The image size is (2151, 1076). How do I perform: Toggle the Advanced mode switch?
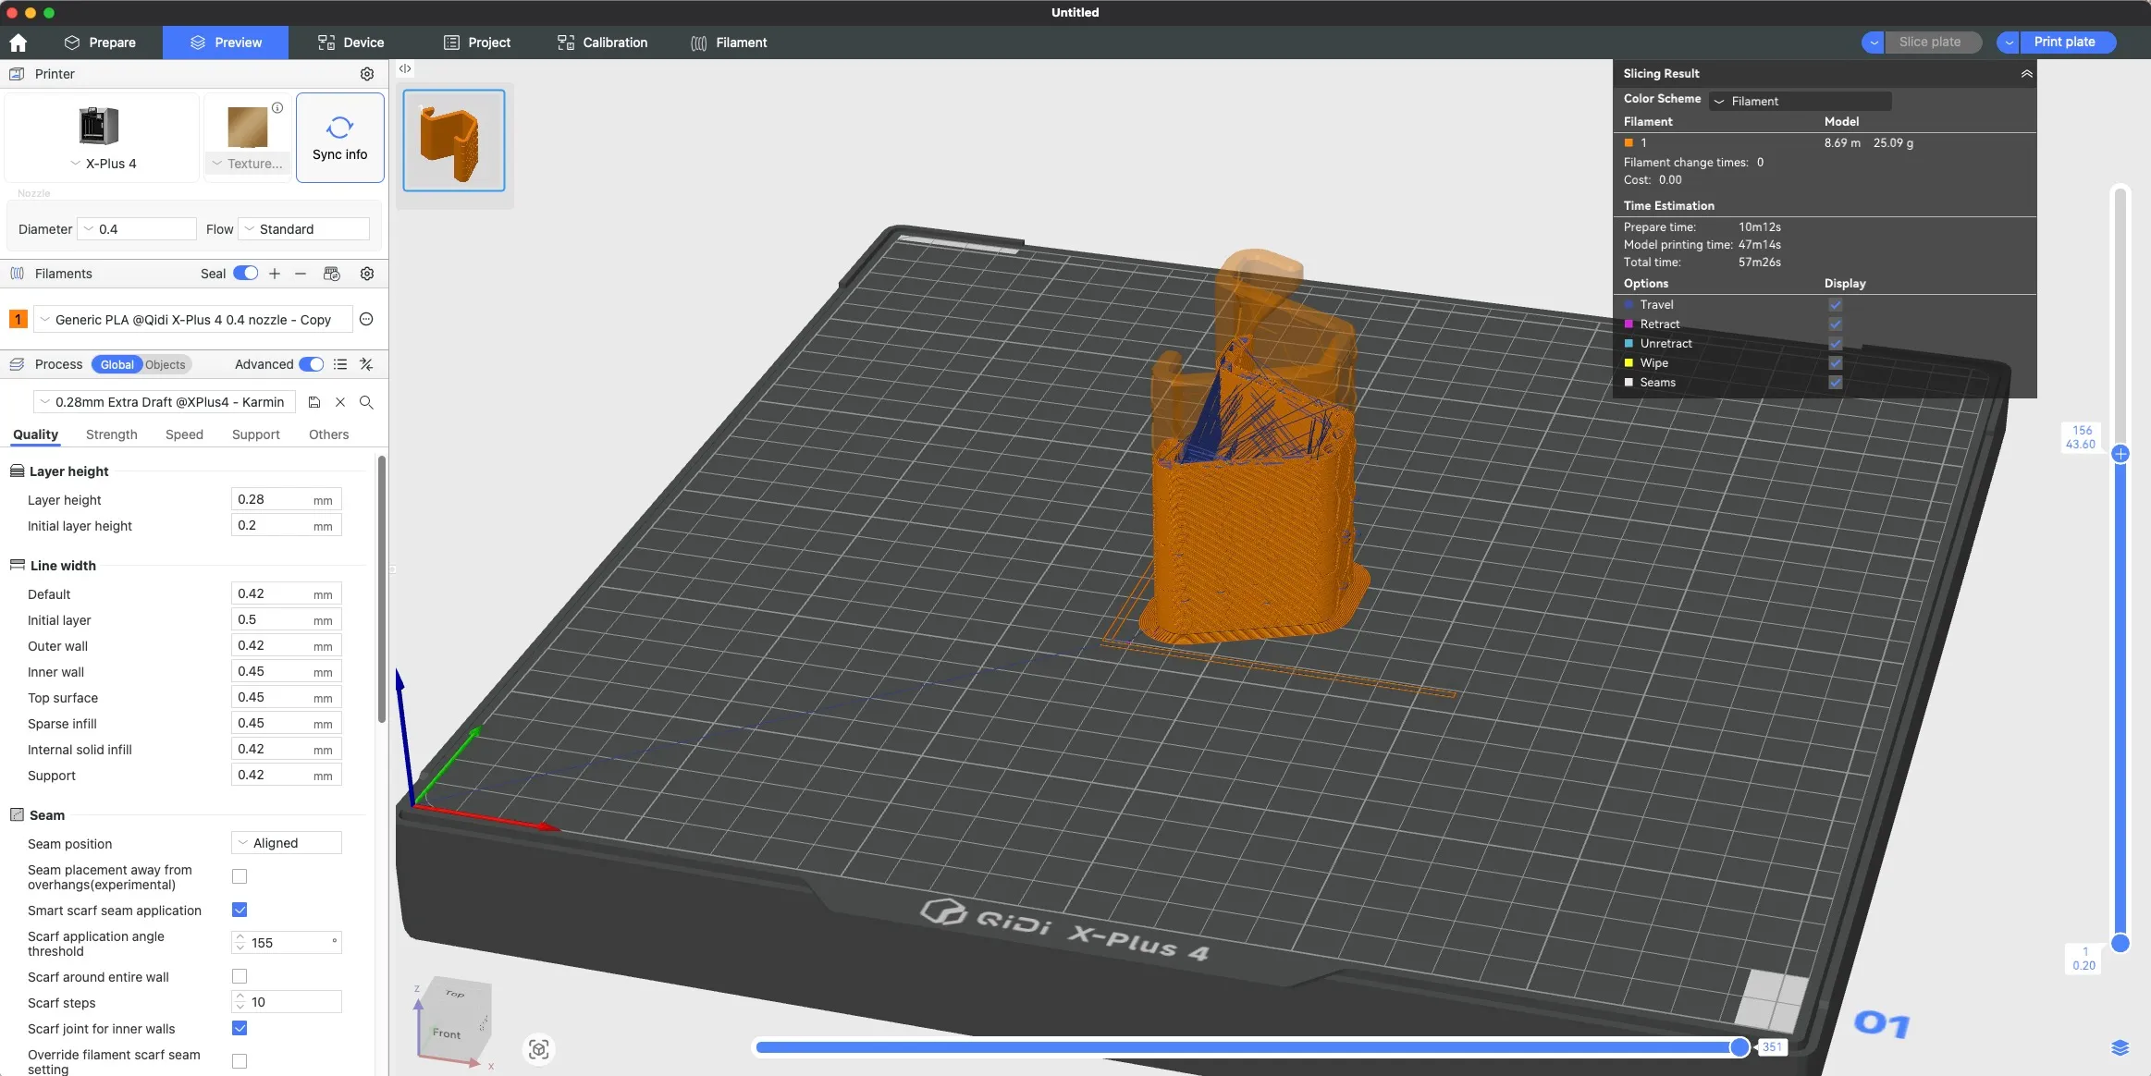(x=312, y=364)
